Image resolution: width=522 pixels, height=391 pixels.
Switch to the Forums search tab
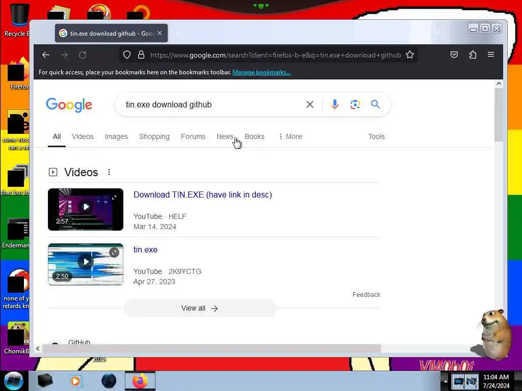pos(193,136)
